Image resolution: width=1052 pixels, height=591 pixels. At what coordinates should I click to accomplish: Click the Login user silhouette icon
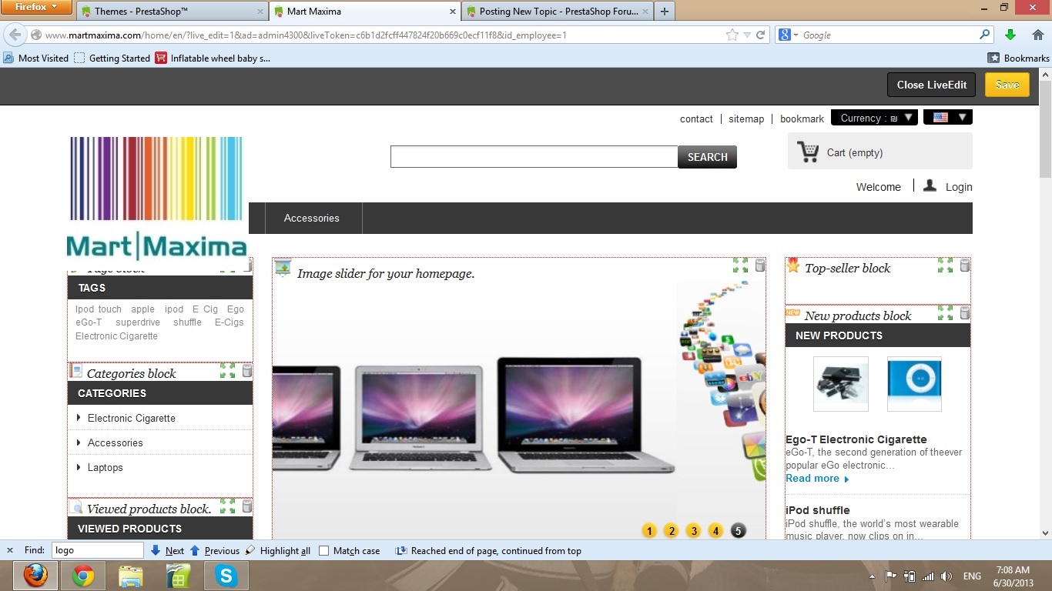click(930, 185)
